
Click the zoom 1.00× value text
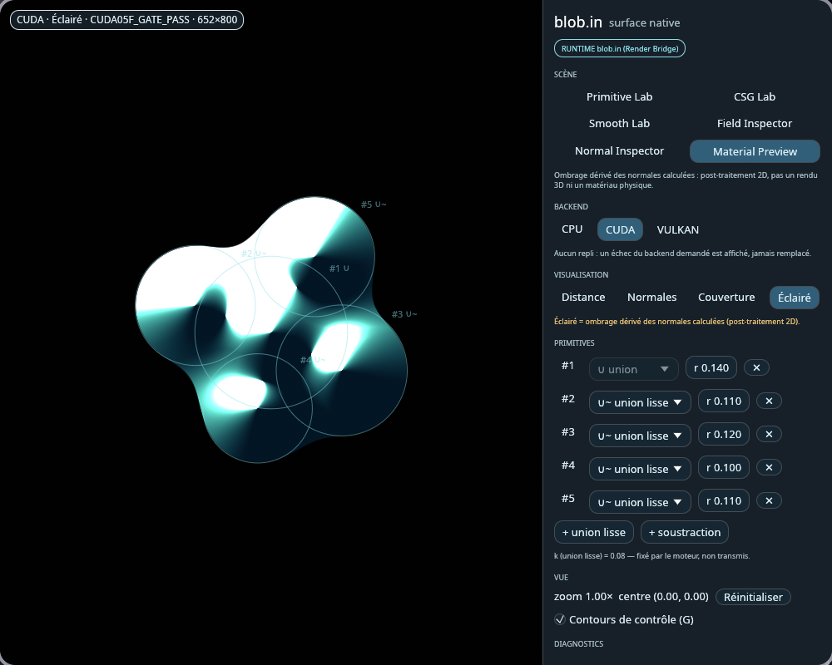point(583,597)
